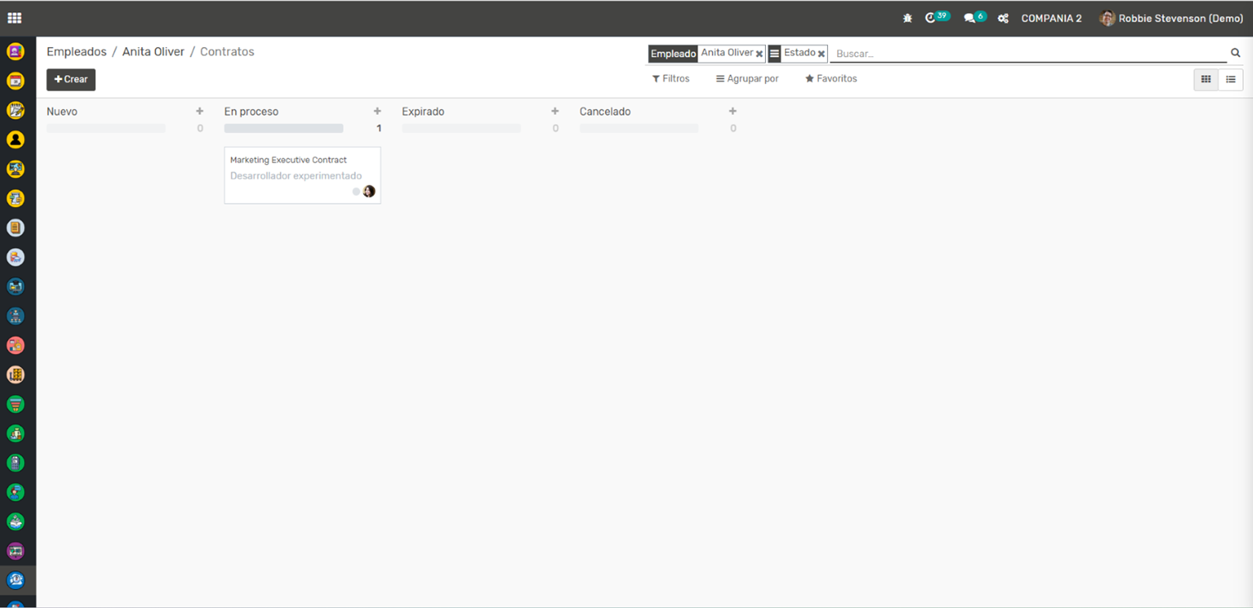The height and width of the screenshot is (608, 1253).
Task: Click the search magnifier icon
Action: click(1235, 53)
